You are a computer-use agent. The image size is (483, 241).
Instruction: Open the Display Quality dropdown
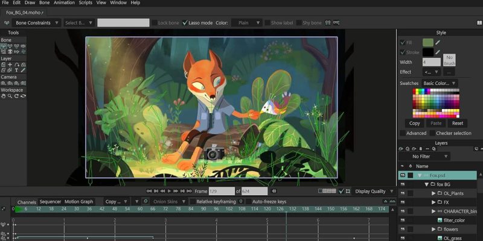(374, 191)
